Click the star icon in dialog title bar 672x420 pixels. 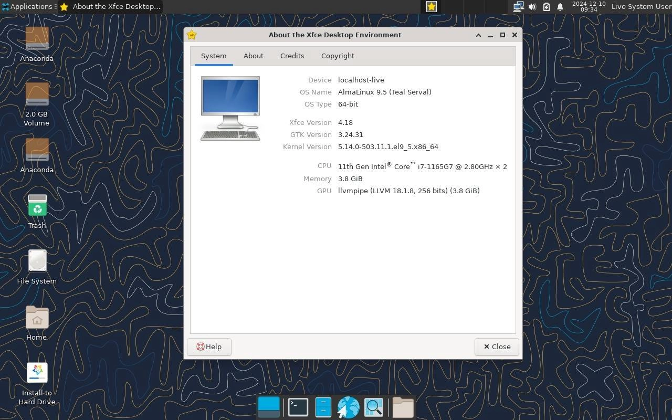point(192,35)
